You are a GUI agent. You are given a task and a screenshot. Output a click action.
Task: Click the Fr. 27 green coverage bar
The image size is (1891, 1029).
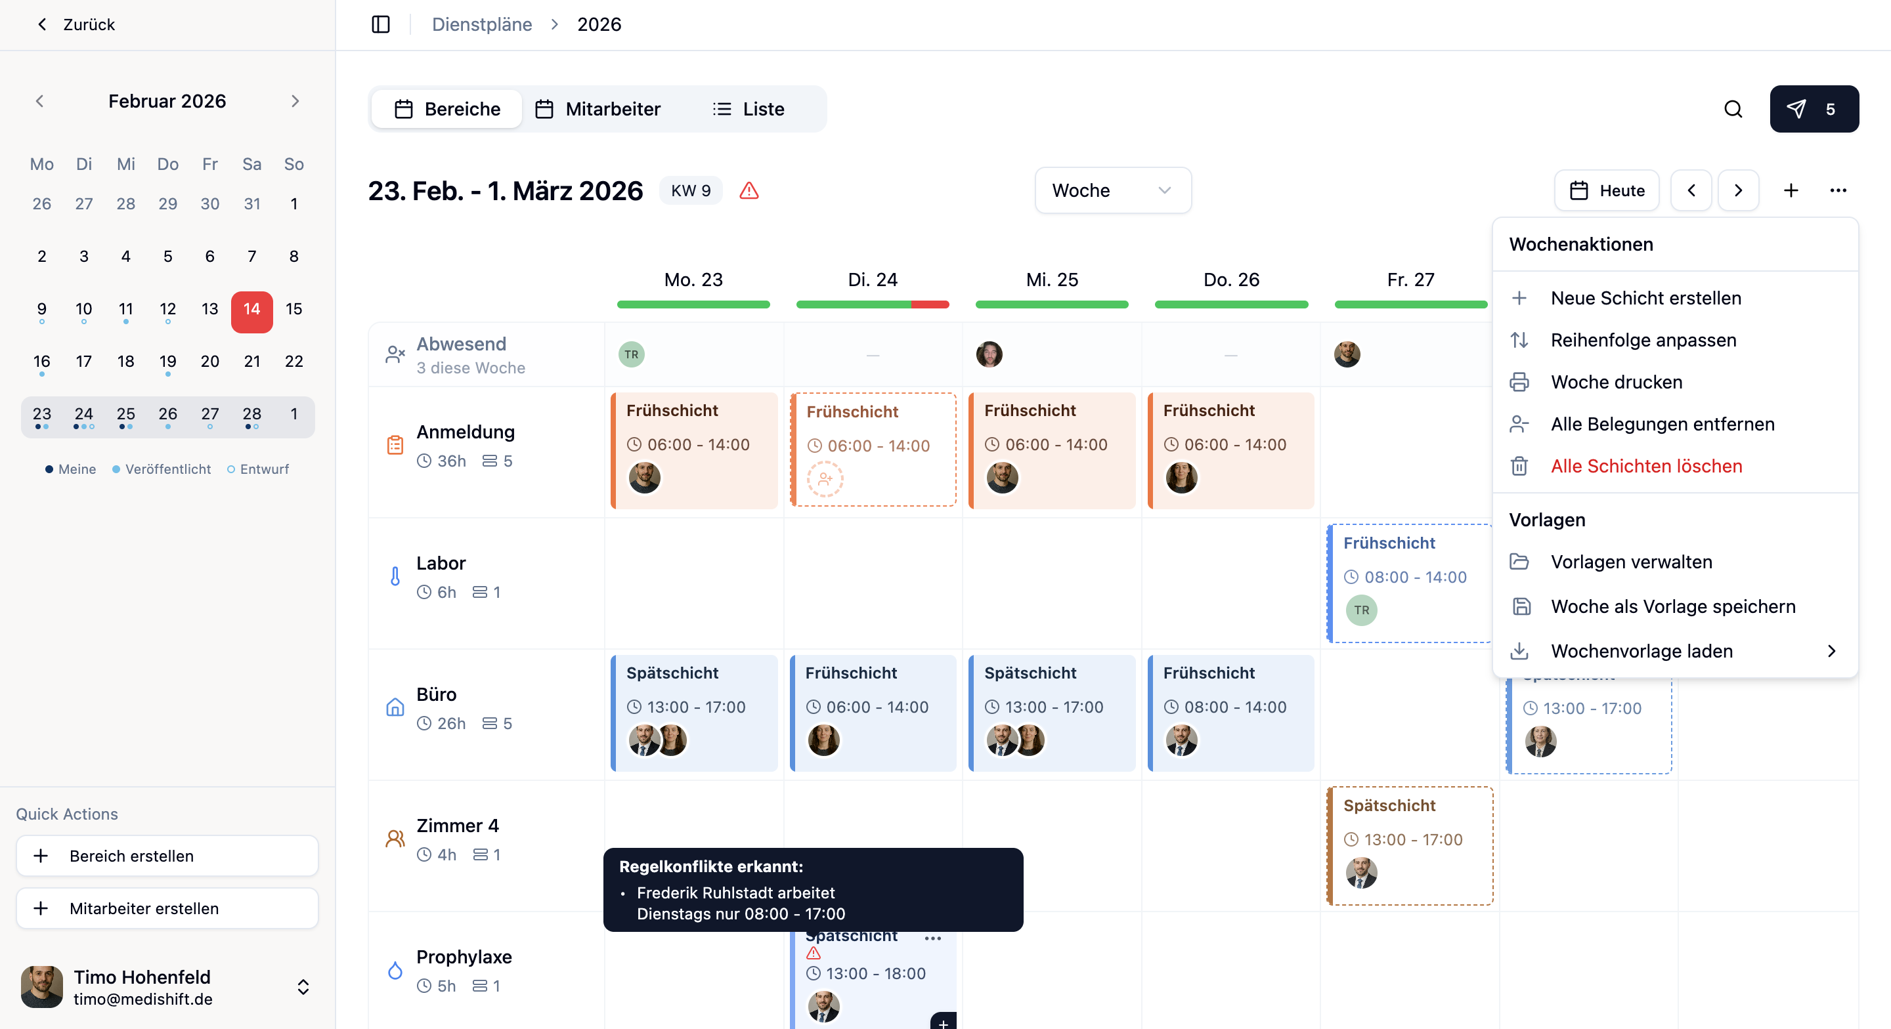(x=1410, y=304)
